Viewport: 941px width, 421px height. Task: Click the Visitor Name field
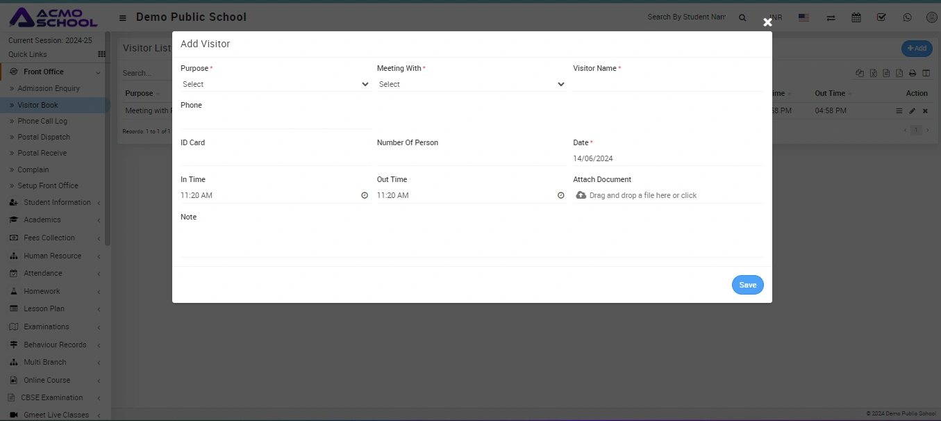coord(667,84)
